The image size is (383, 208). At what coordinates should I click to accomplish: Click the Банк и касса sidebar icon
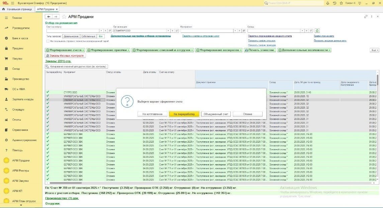6,38
